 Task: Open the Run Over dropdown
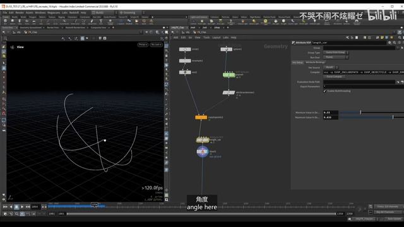click(336, 57)
